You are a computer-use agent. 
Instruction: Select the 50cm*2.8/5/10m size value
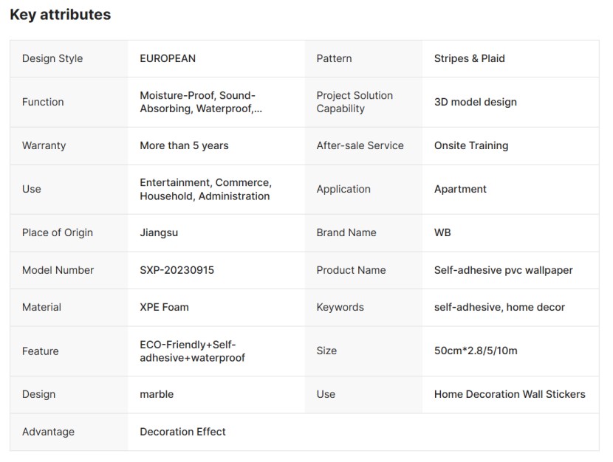[x=476, y=351]
